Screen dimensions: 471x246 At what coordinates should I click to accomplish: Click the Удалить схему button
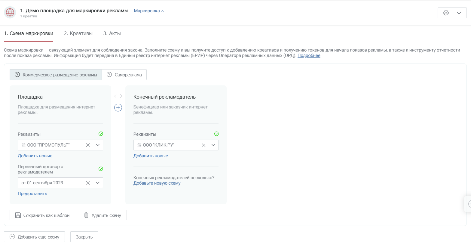[102, 215]
